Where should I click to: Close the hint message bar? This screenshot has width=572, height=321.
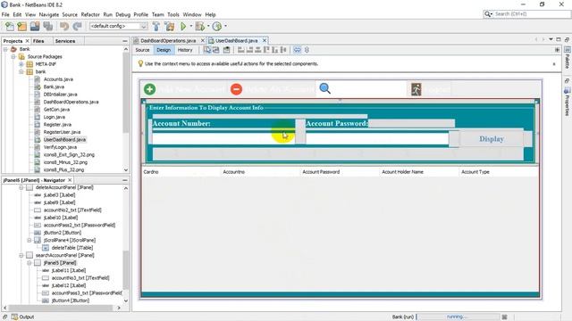click(554, 63)
